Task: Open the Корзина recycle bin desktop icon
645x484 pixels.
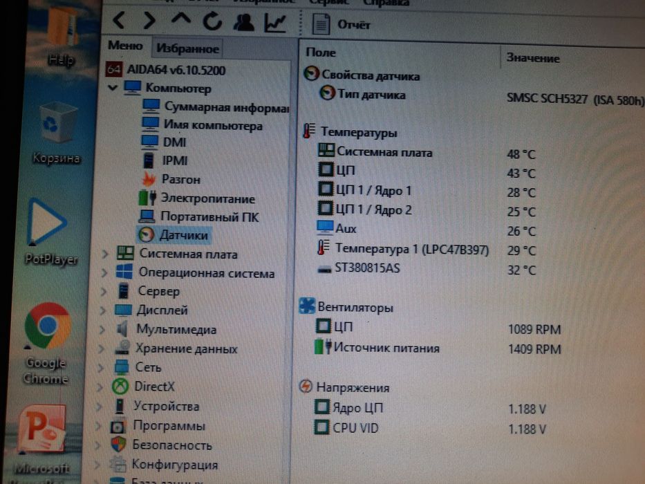Action: [x=57, y=133]
